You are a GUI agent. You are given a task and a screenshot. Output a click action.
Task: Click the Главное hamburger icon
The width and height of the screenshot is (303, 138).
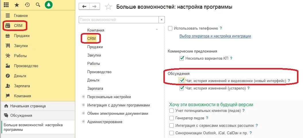point(8,15)
